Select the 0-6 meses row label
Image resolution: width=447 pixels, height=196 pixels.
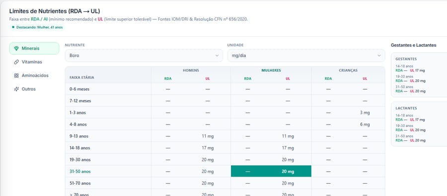[x=79, y=89]
